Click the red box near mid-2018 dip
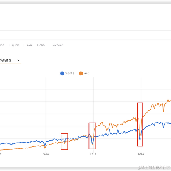Viewport: 171px width, 171px height. tap(64, 142)
